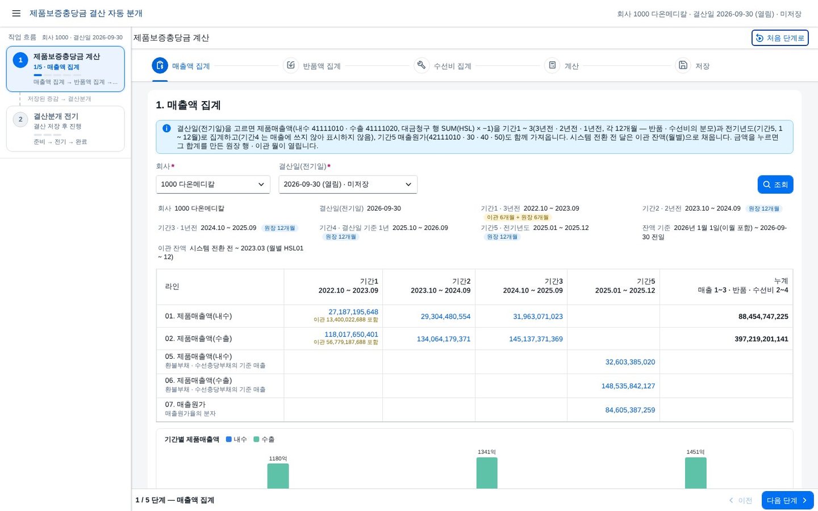Open amount 148,535,842,127 in 기간5
Image resolution: width=818 pixels, height=511 pixels.
(628, 386)
